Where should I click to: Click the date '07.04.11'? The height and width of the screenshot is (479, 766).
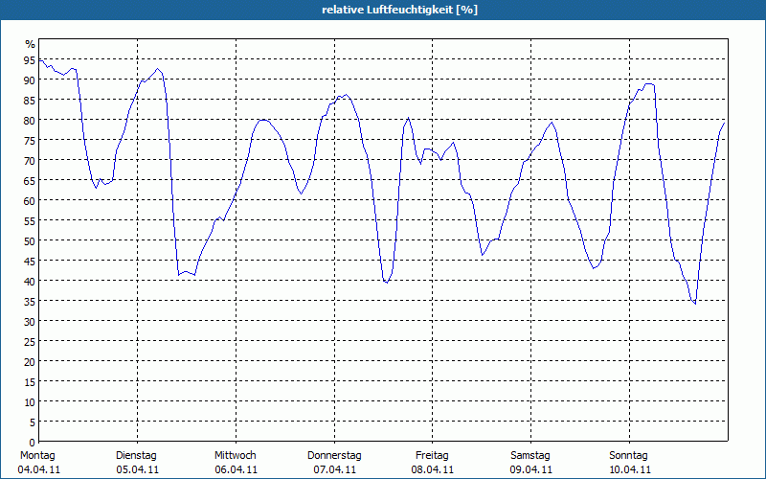pyautogui.click(x=334, y=469)
